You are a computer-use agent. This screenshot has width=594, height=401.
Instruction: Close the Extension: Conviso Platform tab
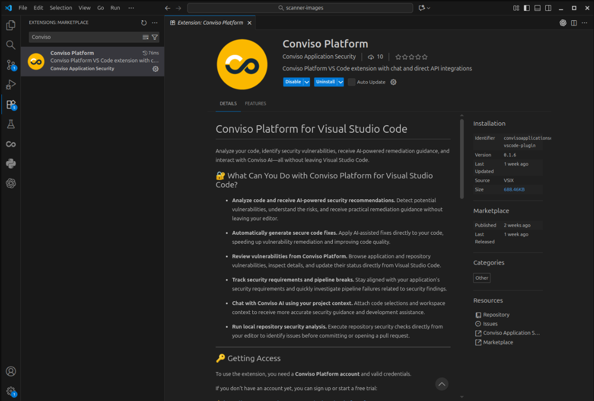[x=249, y=23]
